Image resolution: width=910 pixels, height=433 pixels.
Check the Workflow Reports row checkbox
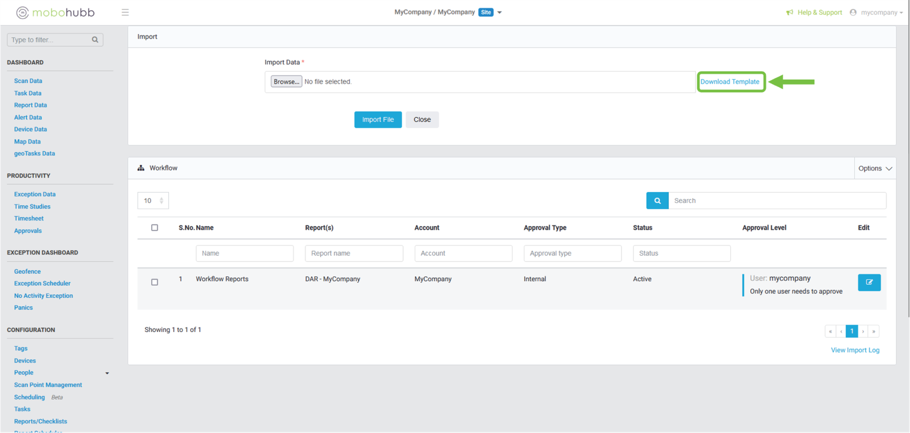pos(155,282)
